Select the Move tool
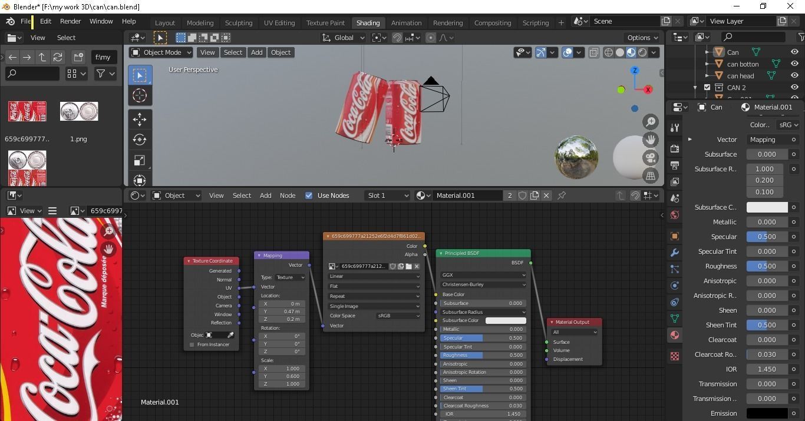Screen dimensions: 805x421 (x=140, y=120)
